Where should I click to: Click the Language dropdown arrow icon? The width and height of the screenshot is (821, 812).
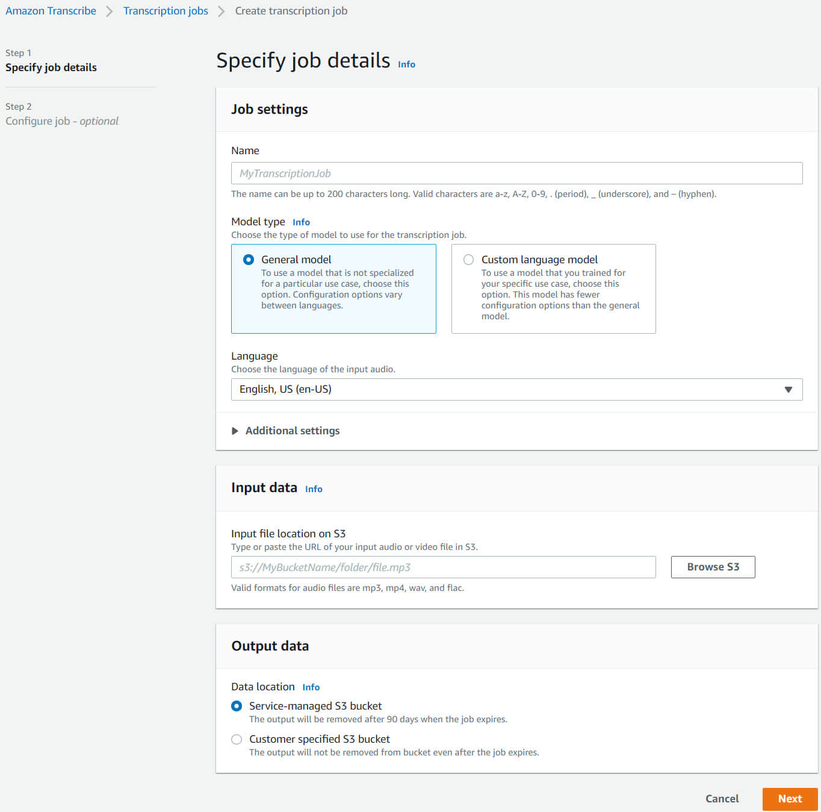[788, 390]
